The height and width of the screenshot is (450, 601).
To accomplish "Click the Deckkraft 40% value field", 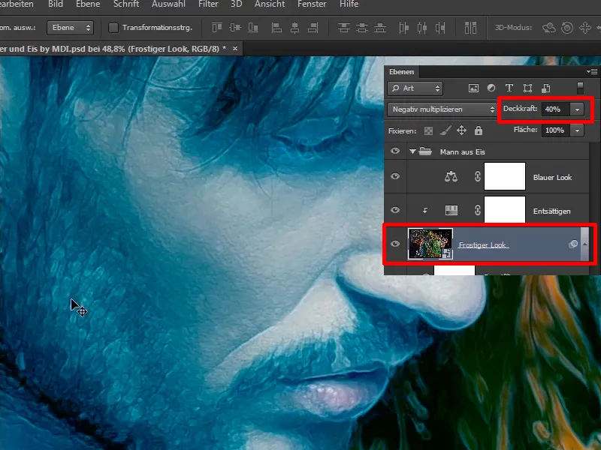I will coord(556,109).
